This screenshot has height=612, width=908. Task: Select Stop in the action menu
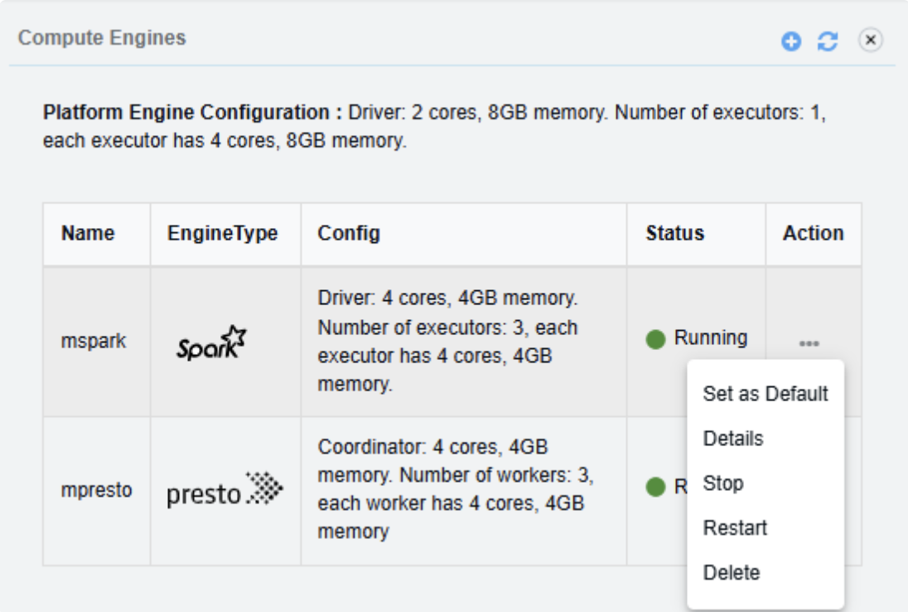point(722,483)
